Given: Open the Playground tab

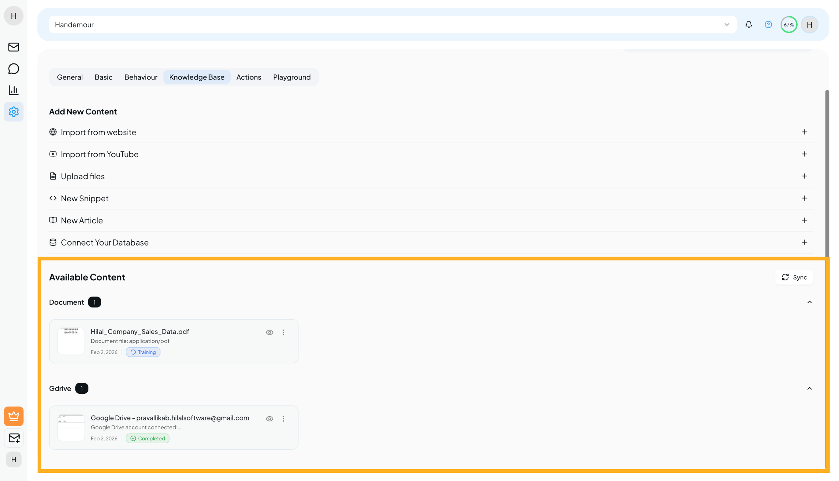Looking at the screenshot, I should point(292,77).
